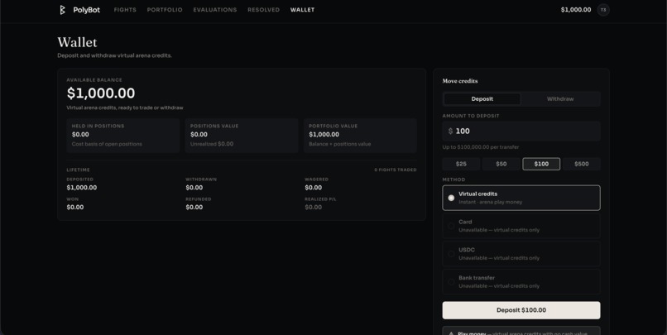
Task: Click the Deposit $100.00 button
Action: click(x=521, y=310)
